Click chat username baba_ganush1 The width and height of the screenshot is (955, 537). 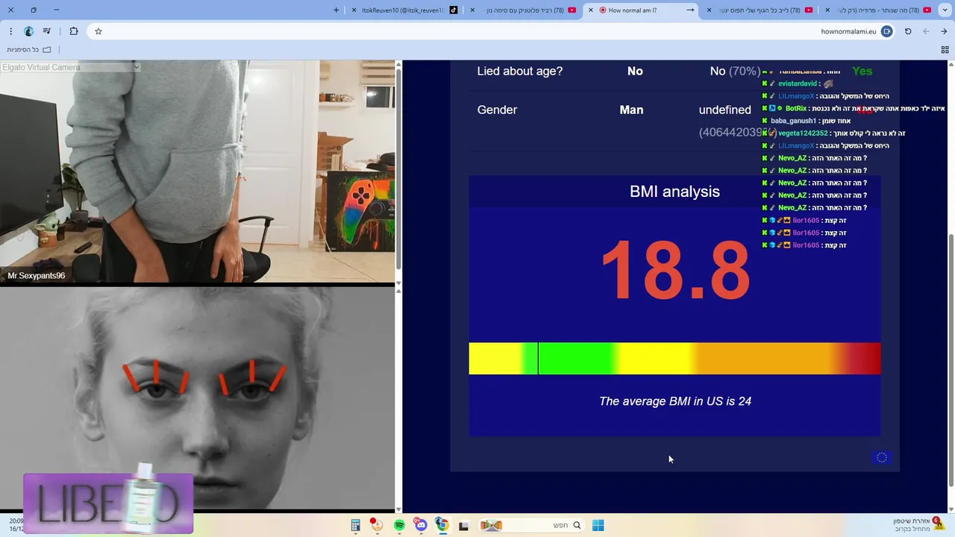pos(793,121)
